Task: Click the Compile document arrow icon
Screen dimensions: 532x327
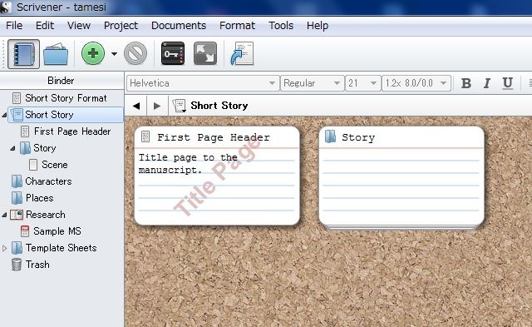Action: click(x=242, y=53)
